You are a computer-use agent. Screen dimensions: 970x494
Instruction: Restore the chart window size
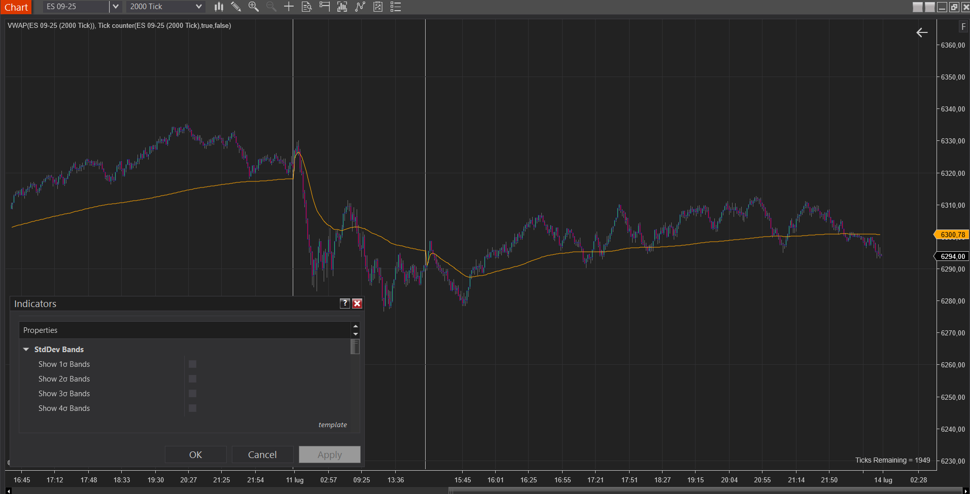(x=954, y=7)
